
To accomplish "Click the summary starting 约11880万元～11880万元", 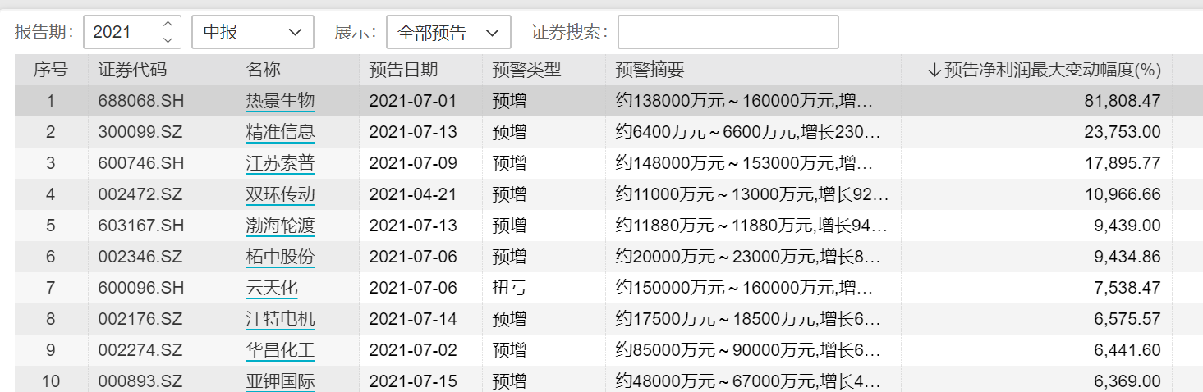I will (x=752, y=226).
